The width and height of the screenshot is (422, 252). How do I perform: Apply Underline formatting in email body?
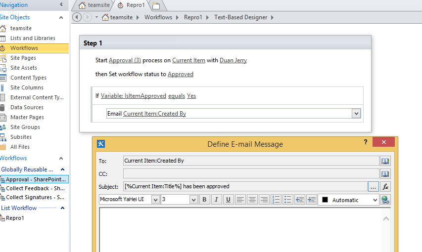click(228, 200)
